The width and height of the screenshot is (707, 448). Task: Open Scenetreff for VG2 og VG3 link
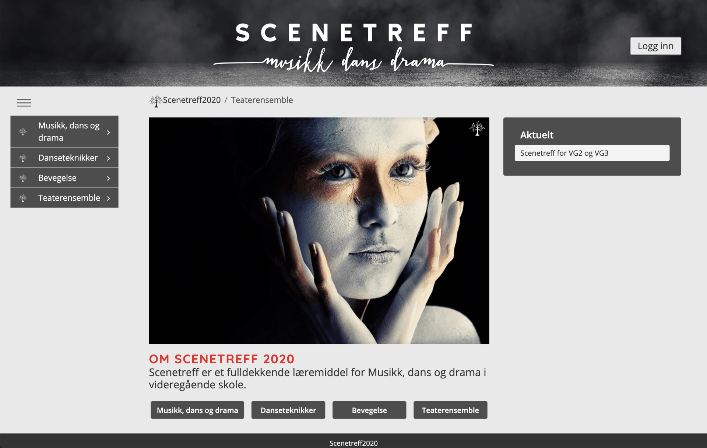point(592,153)
